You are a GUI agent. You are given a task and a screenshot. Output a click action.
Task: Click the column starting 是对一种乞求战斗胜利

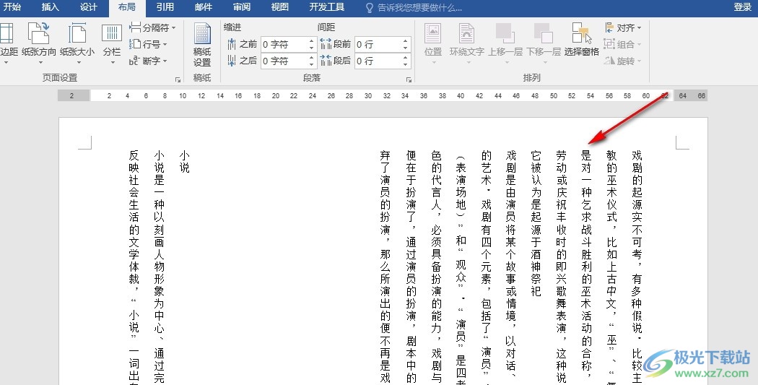tap(586, 267)
